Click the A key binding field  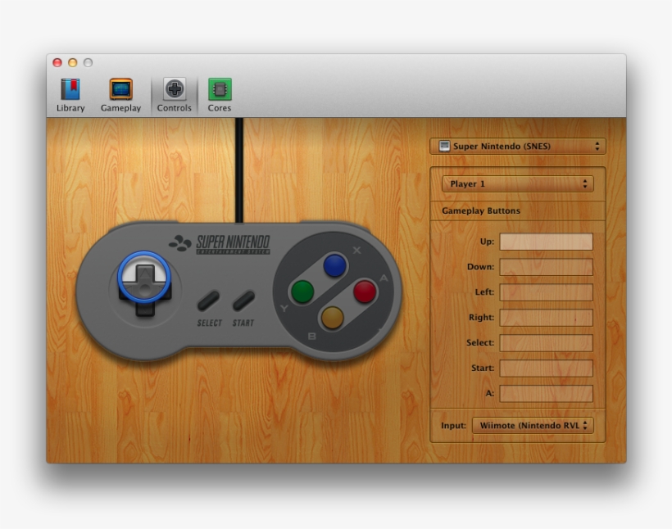point(547,393)
